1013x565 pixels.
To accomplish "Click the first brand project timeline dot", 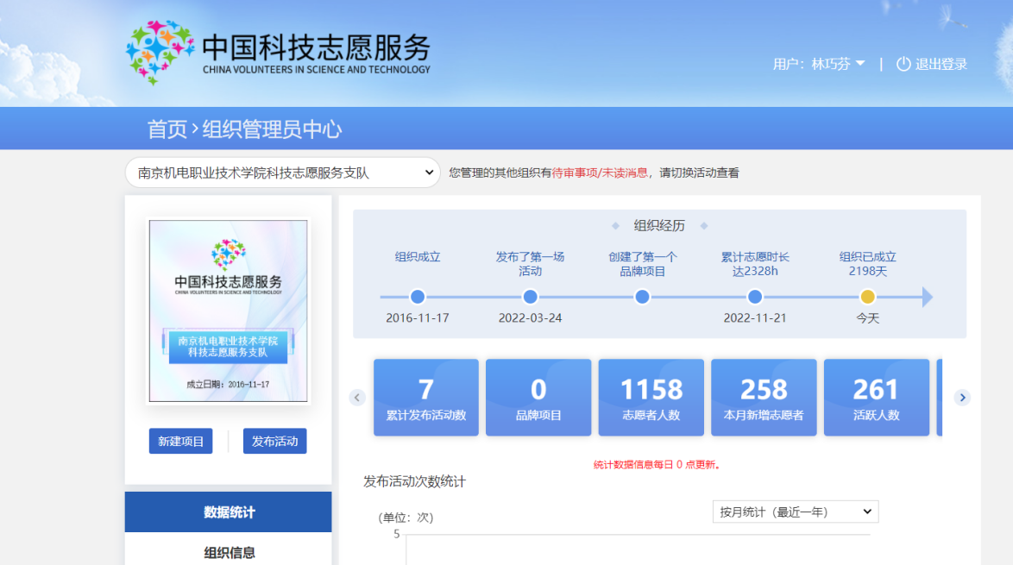I will pyautogui.click(x=642, y=297).
